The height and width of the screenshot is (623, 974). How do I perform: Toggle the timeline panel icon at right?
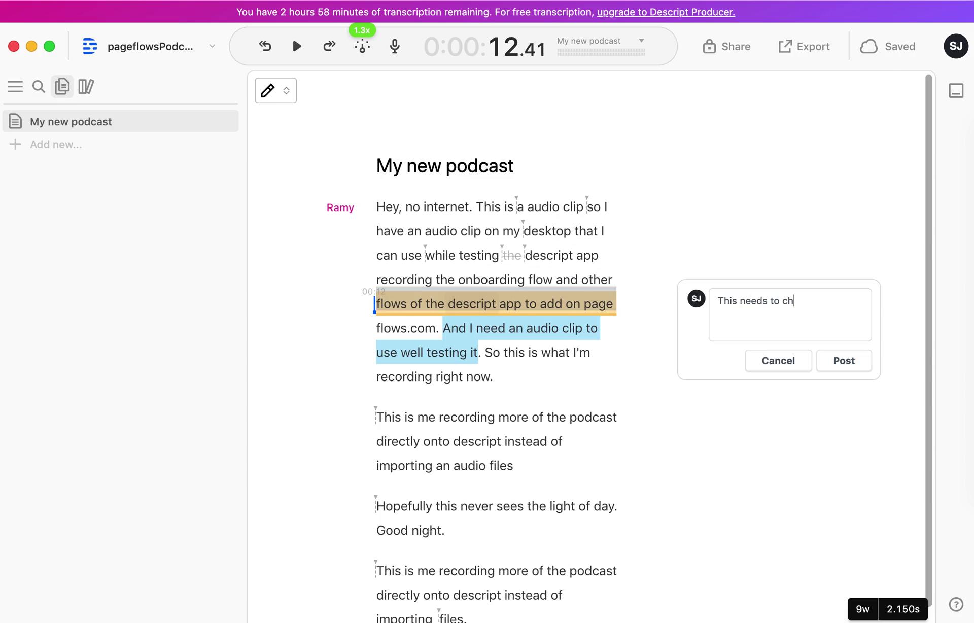pyautogui.click(x=956, y=90)
